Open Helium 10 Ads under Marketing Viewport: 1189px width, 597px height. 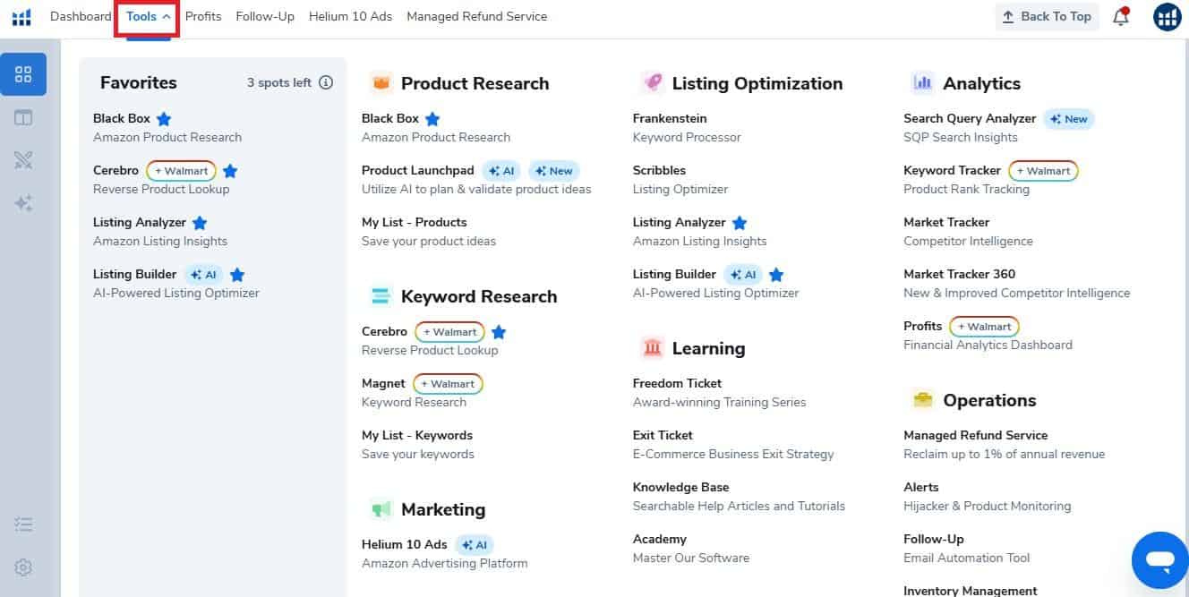point(404,544)
